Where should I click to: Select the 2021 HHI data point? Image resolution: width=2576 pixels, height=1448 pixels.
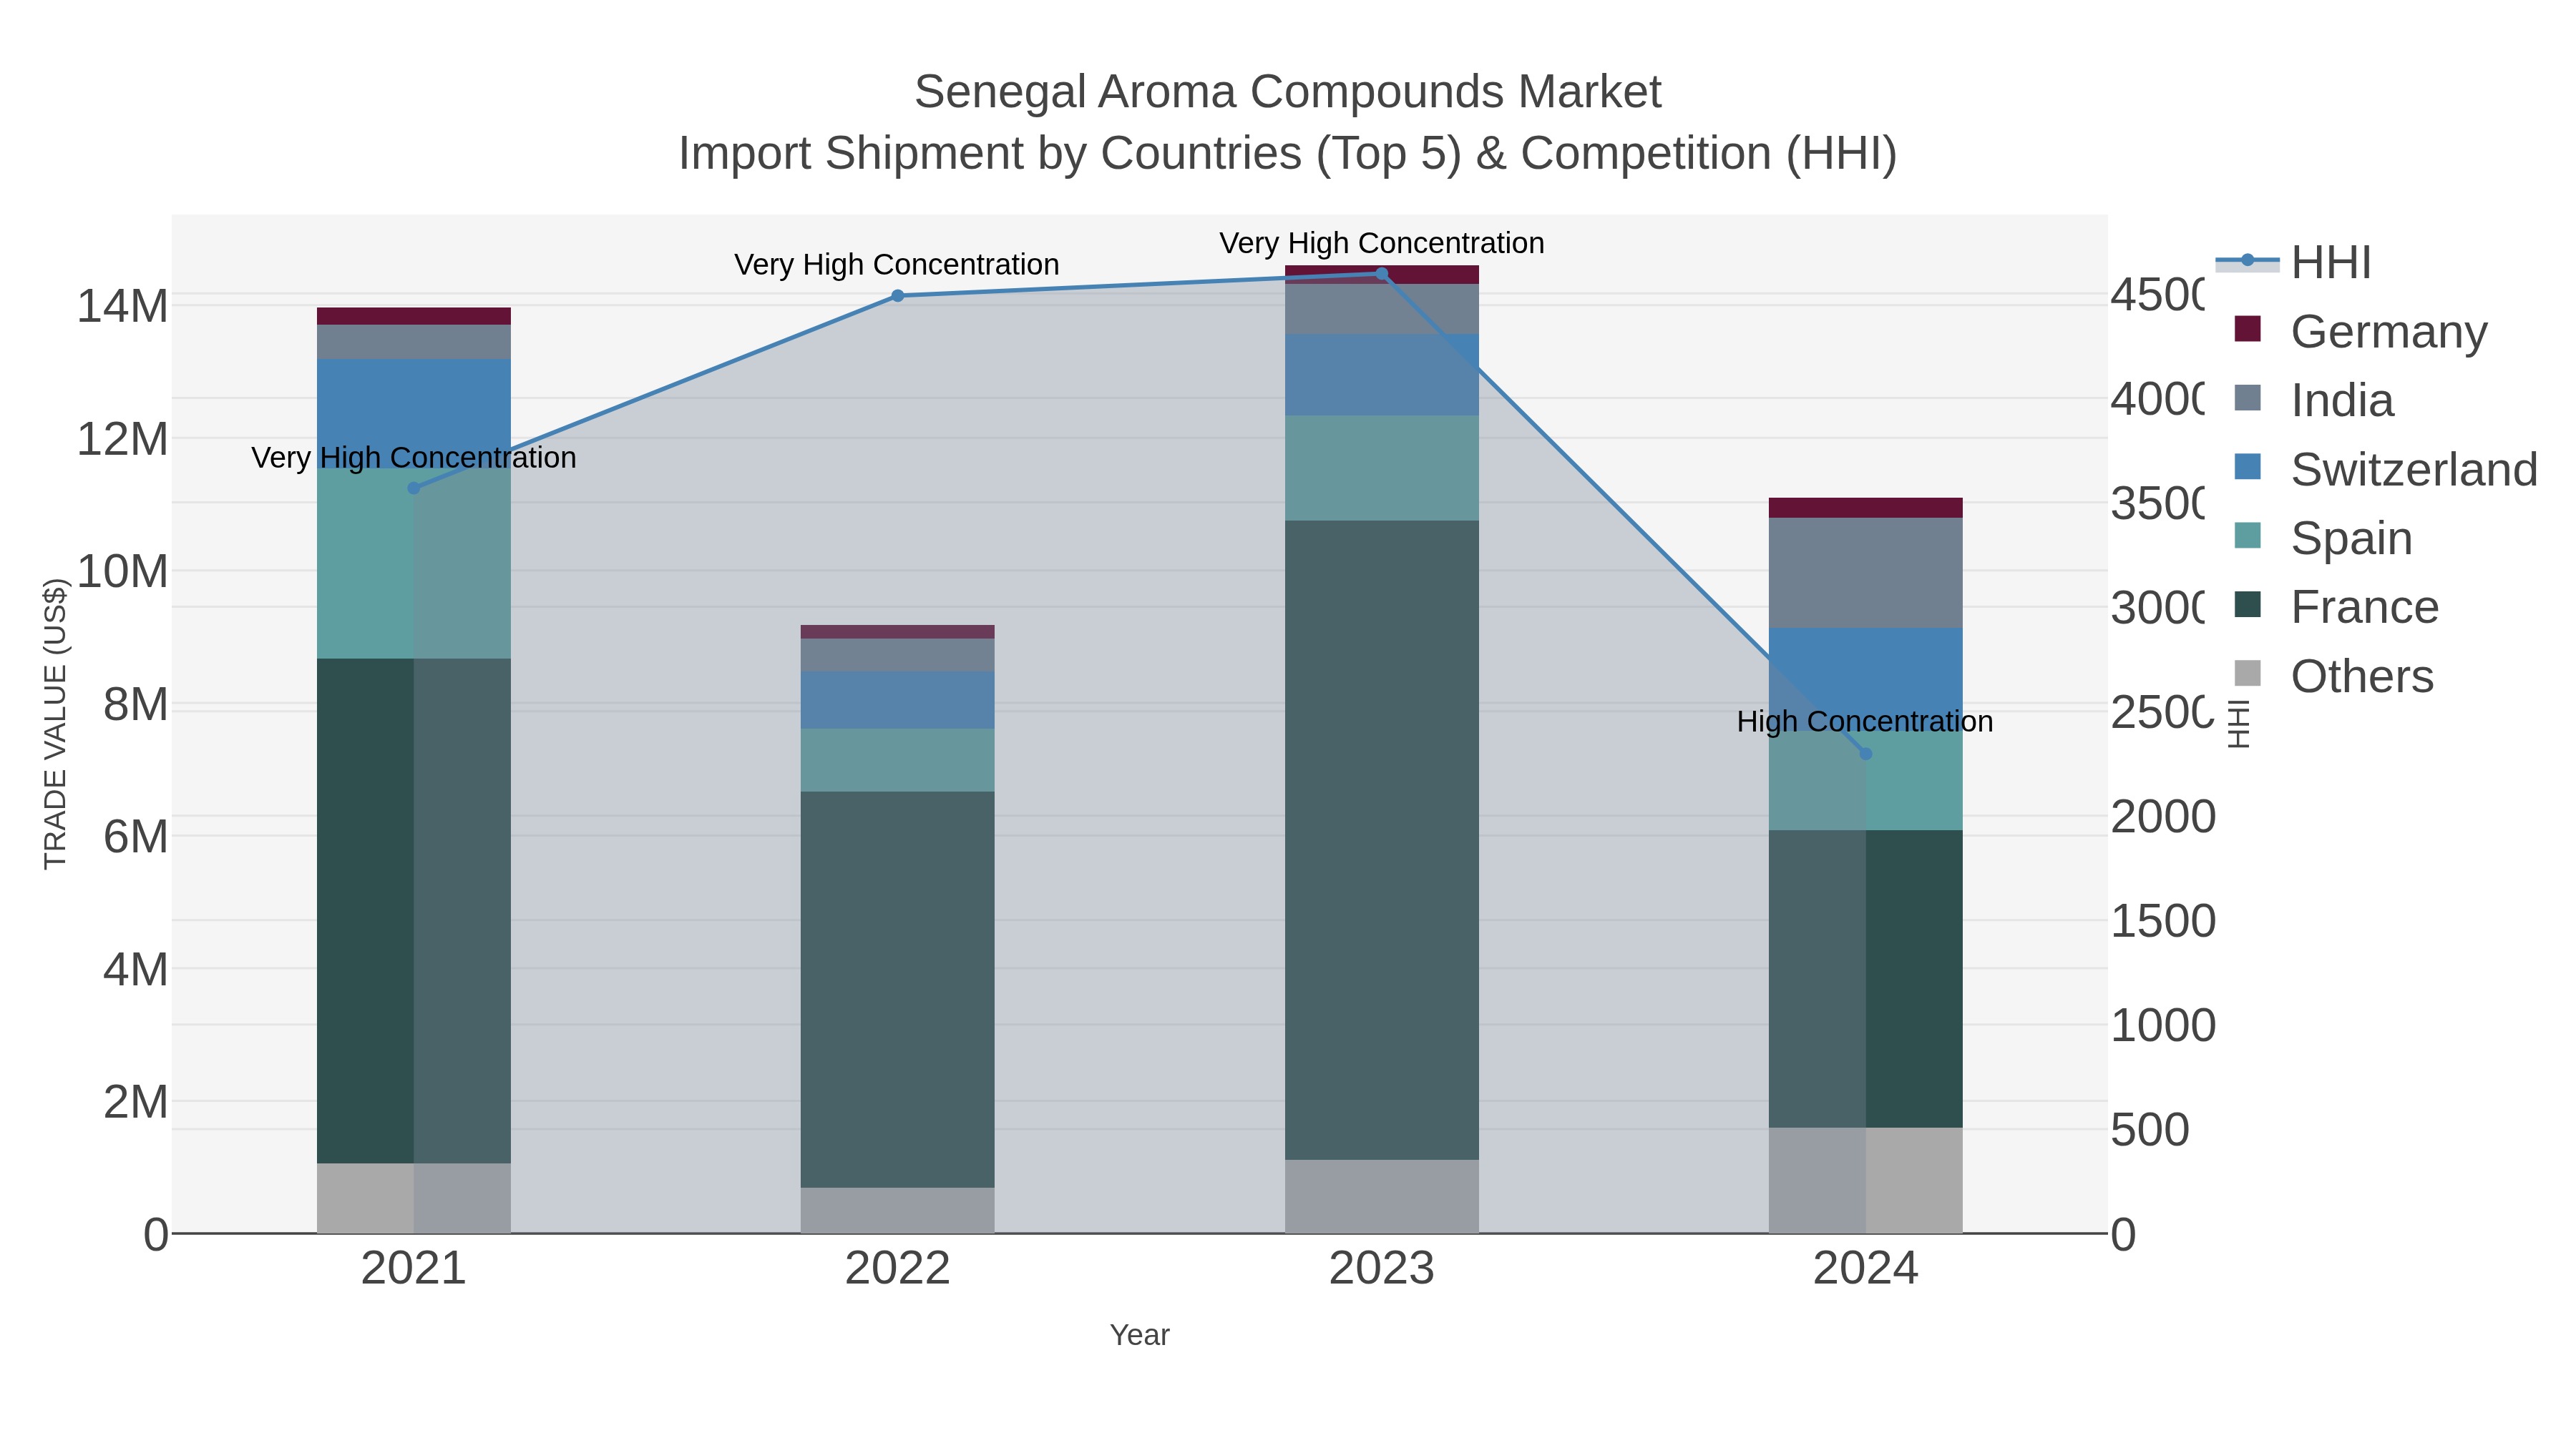tap(414, 488)
